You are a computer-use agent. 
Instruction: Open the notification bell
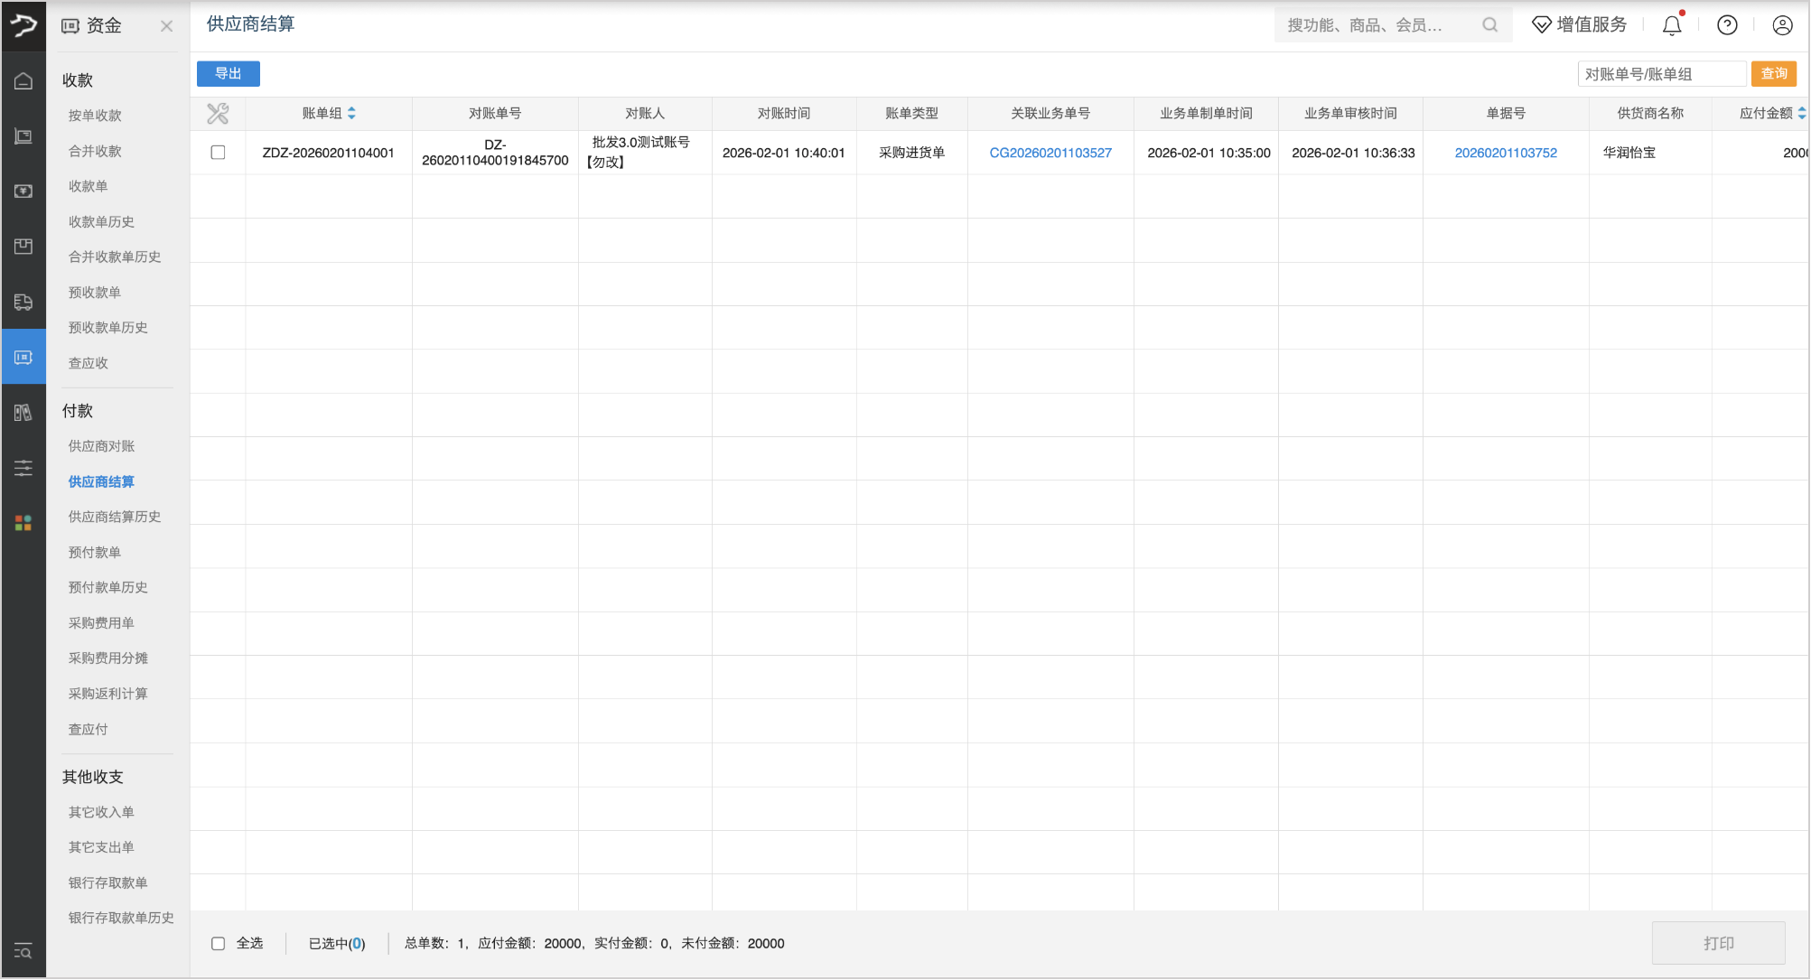coord(1672,25)
